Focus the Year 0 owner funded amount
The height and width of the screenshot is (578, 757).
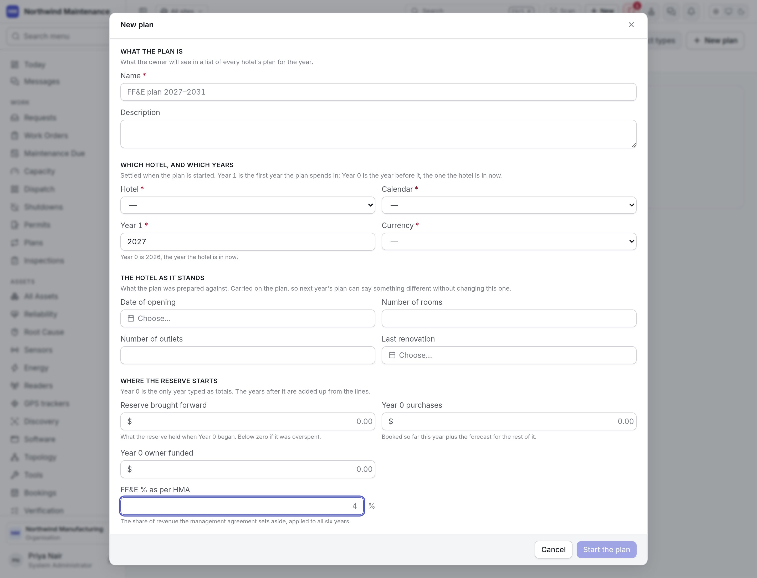click(x=248, y=469)
